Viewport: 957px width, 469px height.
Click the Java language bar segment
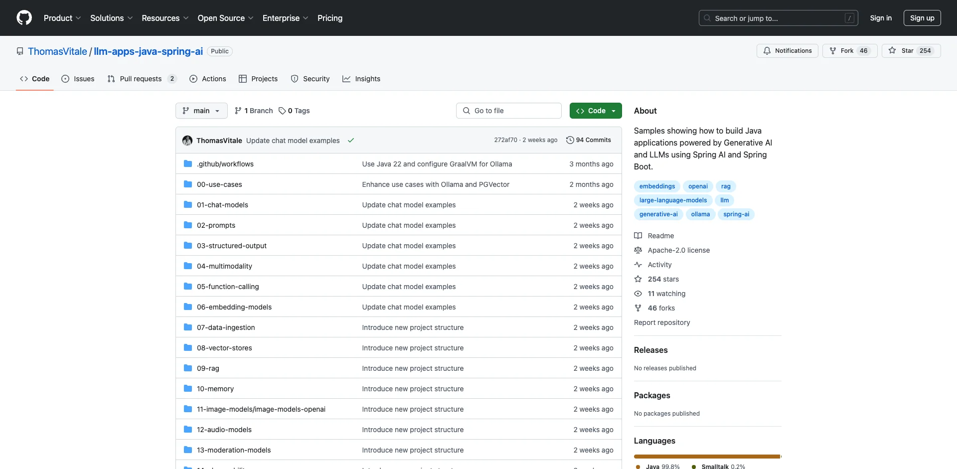pyautogui.click(x=707, y=457)
